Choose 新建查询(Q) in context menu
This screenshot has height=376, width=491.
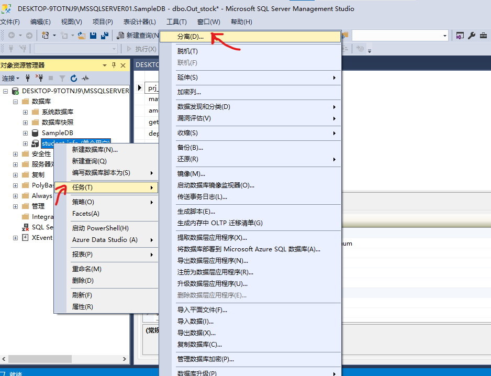pos(106,161)
